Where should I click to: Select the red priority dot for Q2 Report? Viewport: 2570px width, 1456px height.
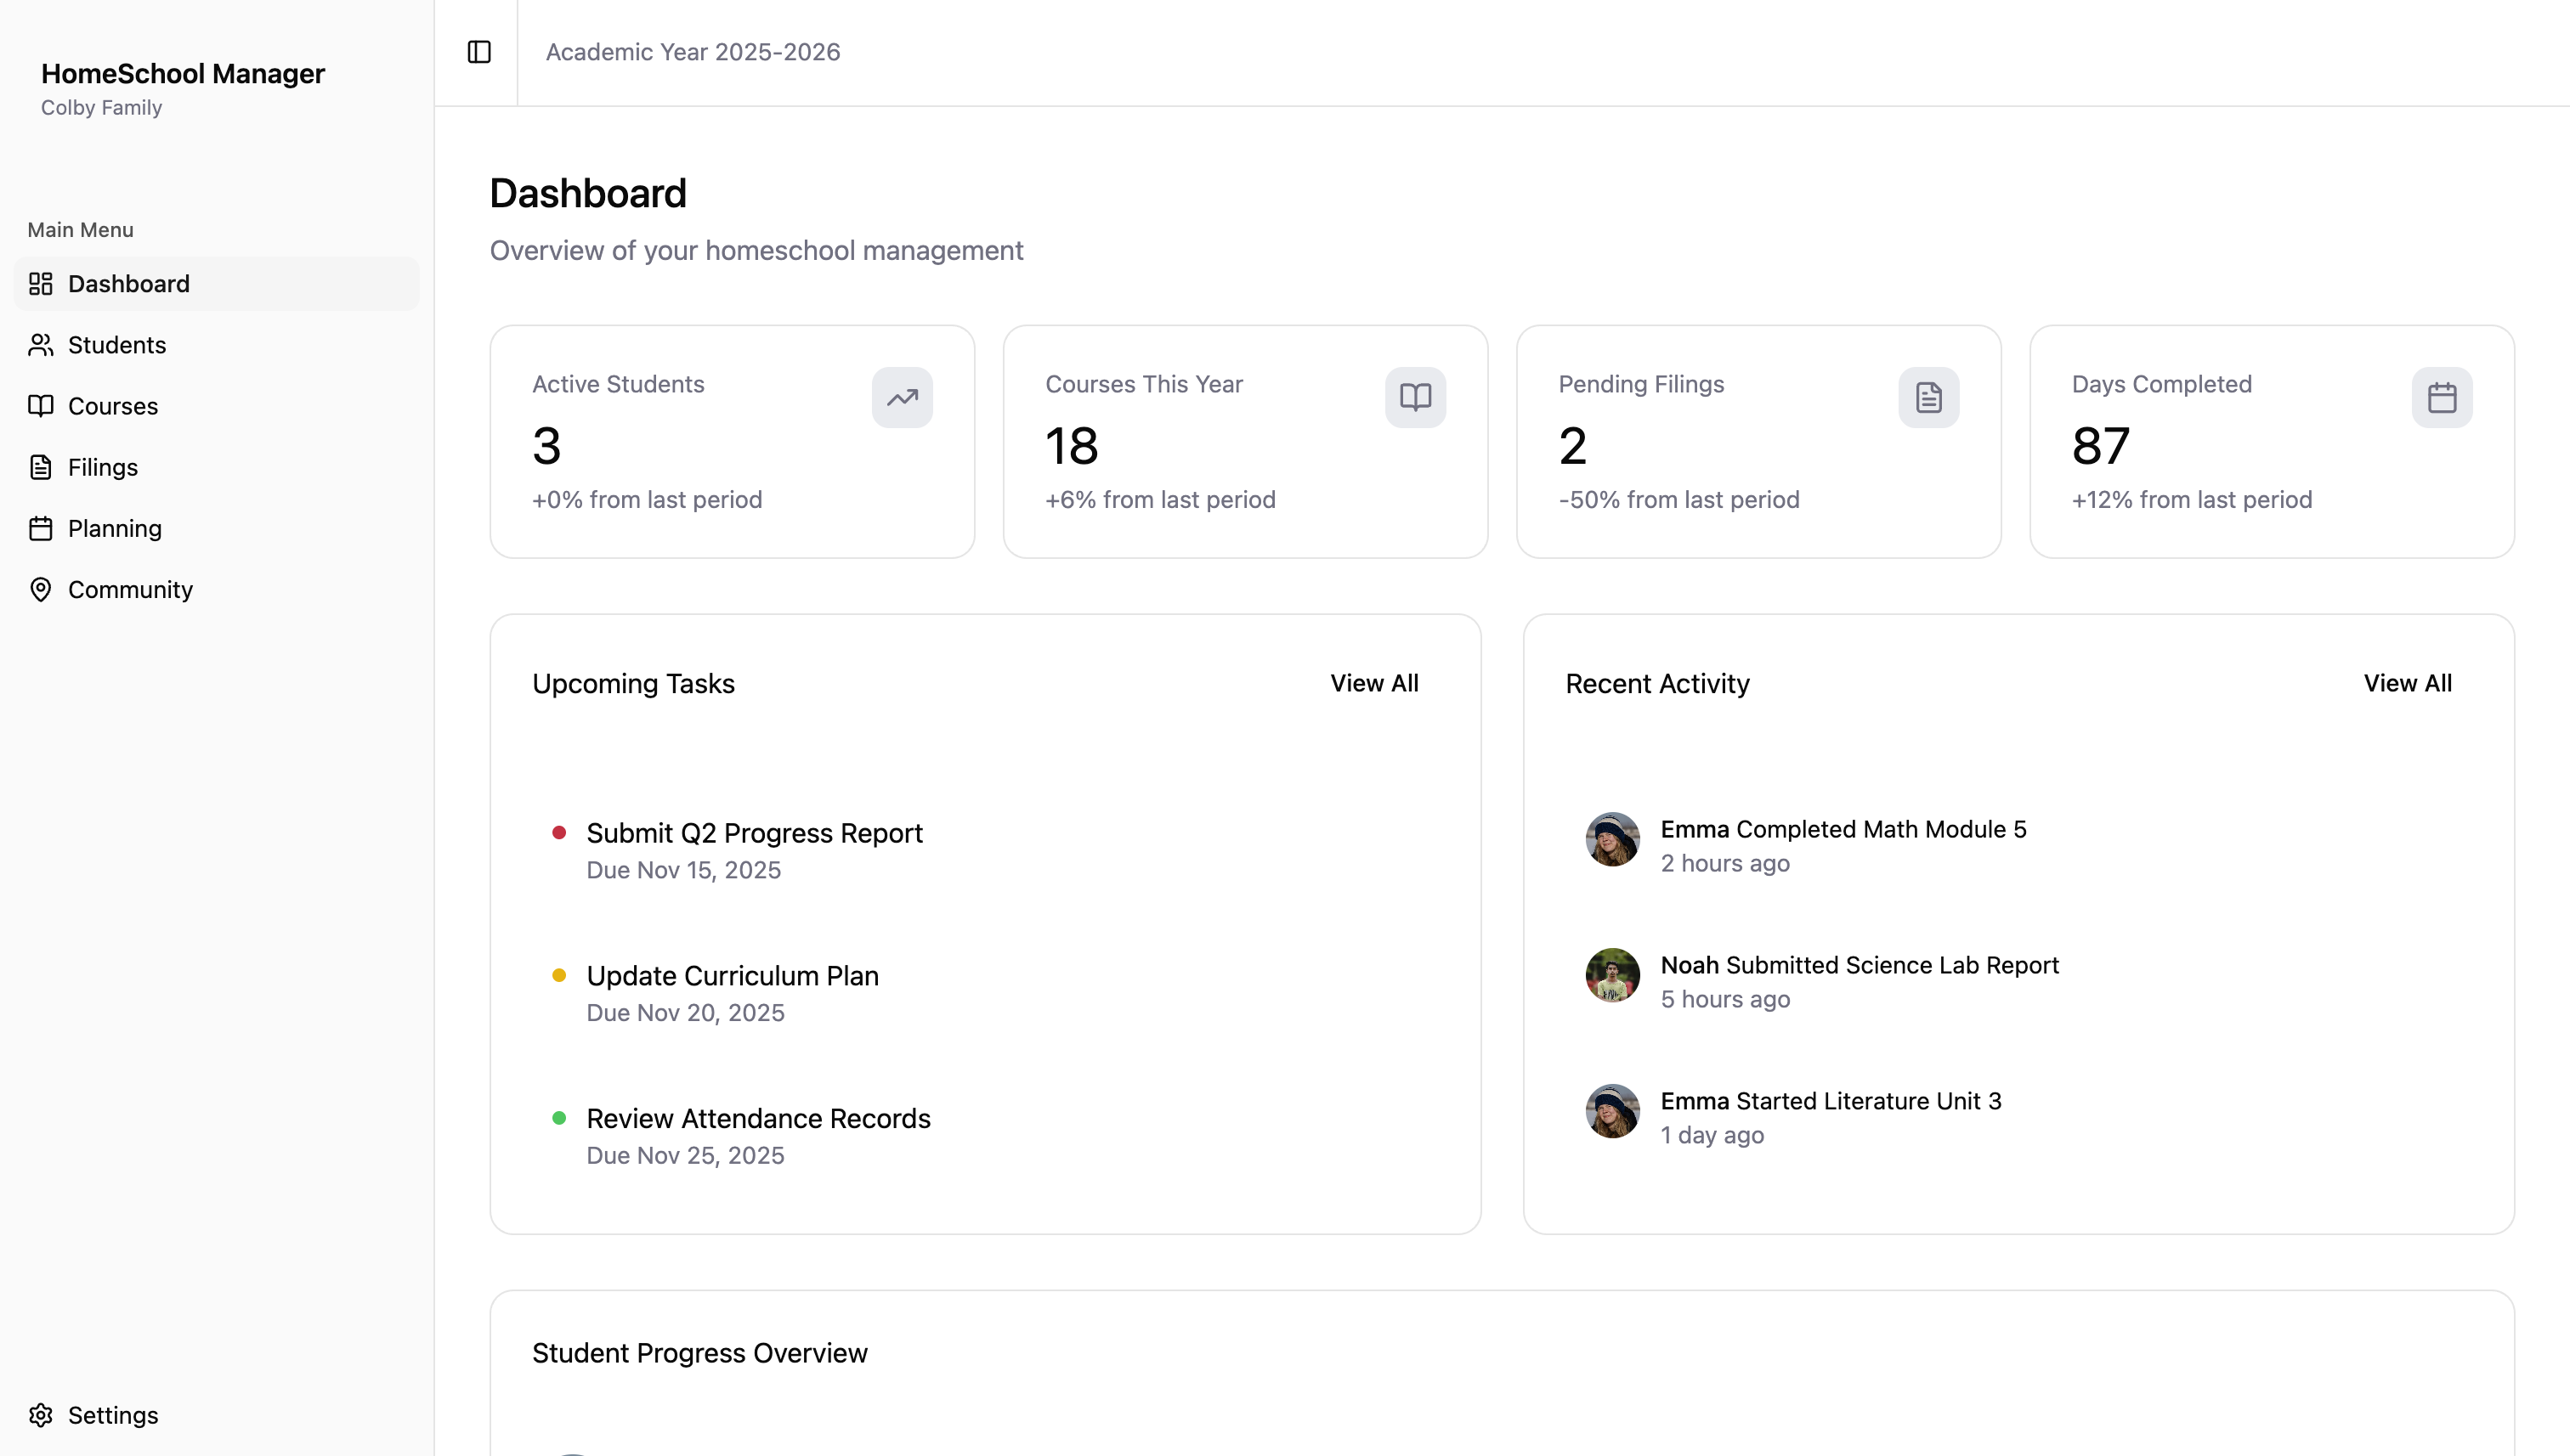pos(559,832)
